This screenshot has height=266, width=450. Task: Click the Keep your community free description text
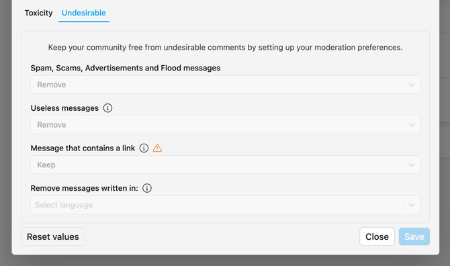click(225, 47)
